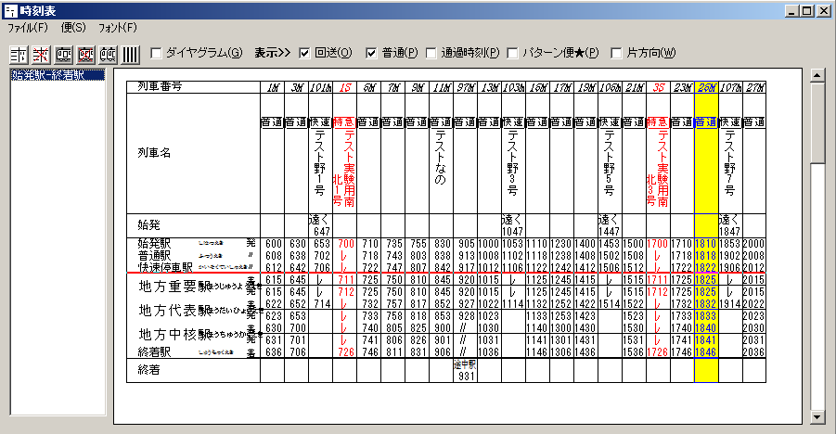The width and height of the screenshot is (836, 434).
Task: Enable the ダイヤグラム(G) checkbox
Action: [x=156, y=52]
